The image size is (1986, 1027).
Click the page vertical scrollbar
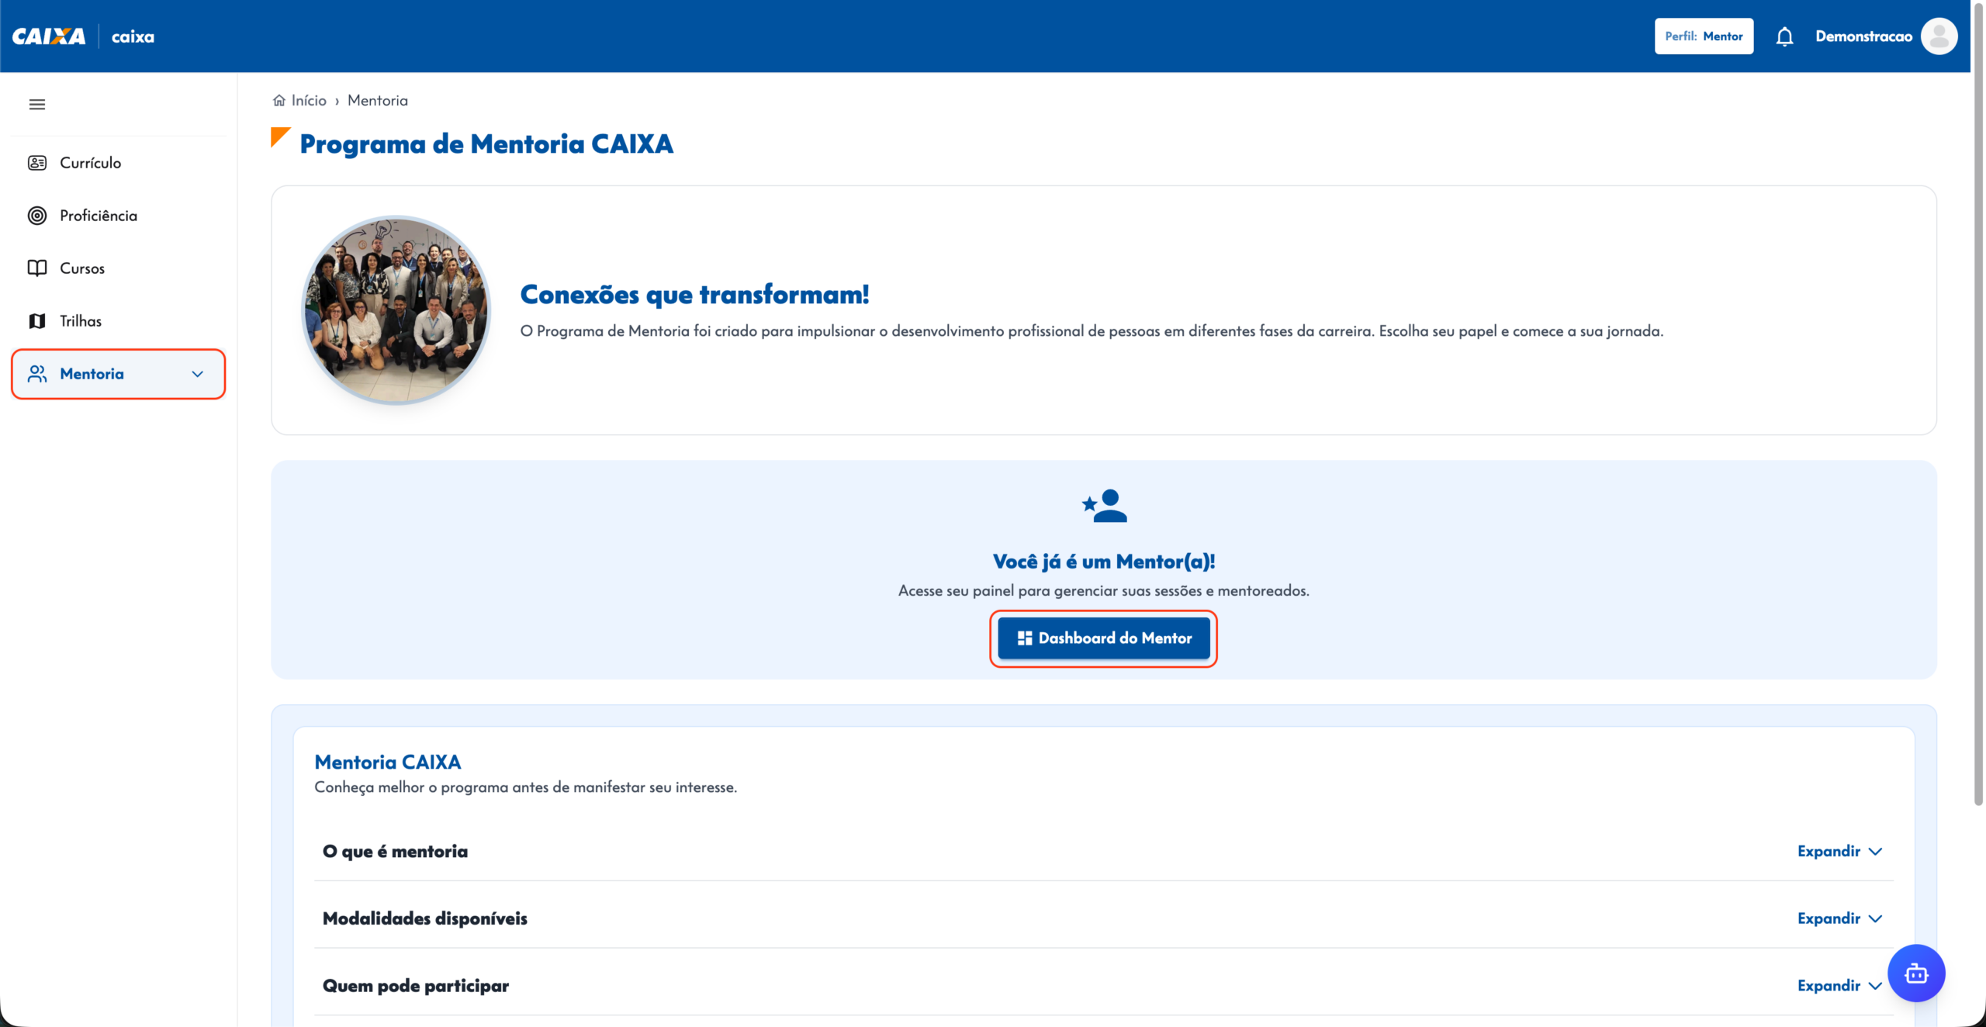pos(1978,403)
